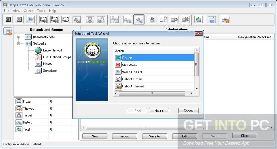The width and height of the screenshot is (277, 149).
Task: Click the blue document toolbar icon
Action: coord(212,19)
